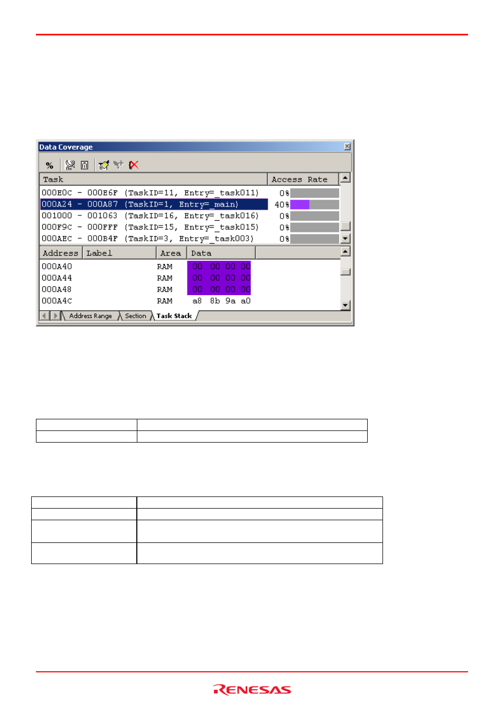Click the tab scroll left arrow
The image size is (504, 713).
point(44,316)
